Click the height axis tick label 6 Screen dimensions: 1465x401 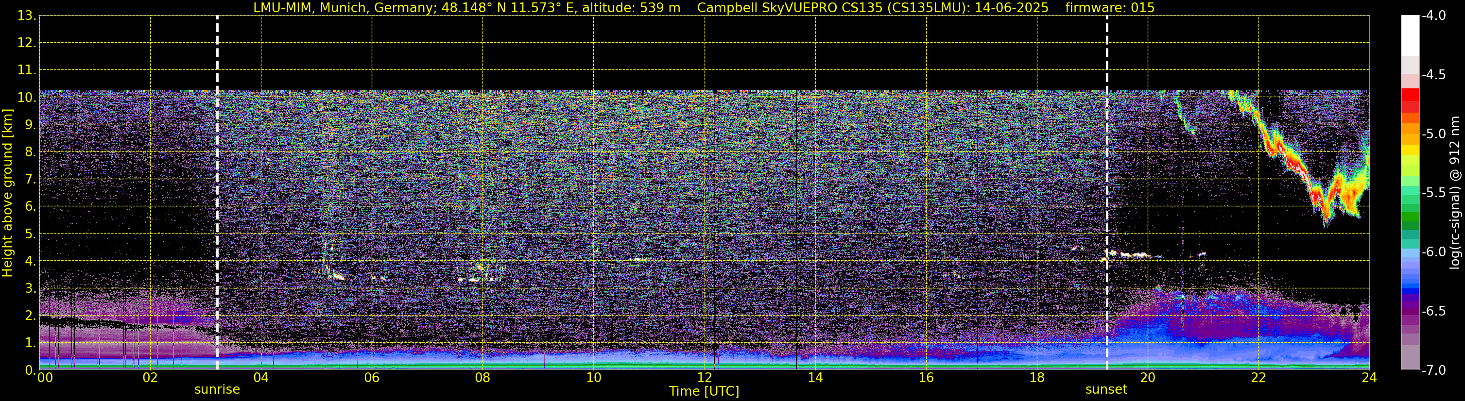pyautogui.click(x=30, y=207)
